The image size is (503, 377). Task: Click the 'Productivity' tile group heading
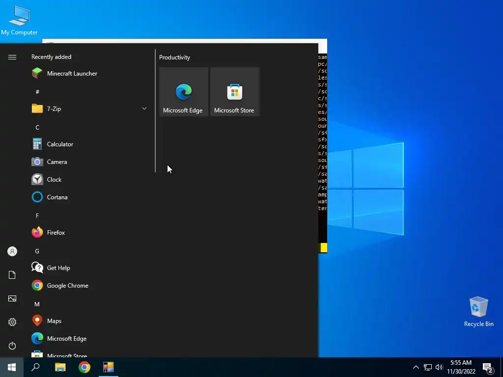[x=174, y=57]
